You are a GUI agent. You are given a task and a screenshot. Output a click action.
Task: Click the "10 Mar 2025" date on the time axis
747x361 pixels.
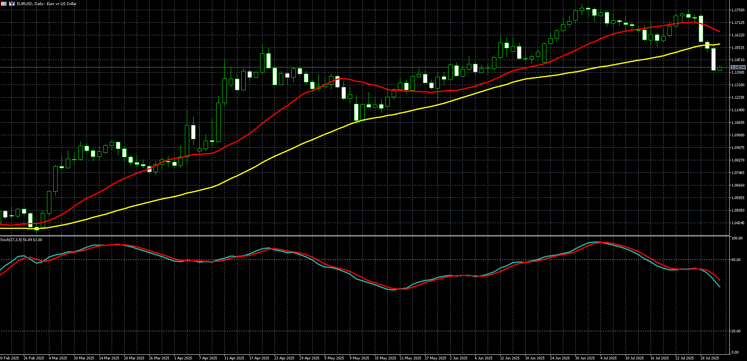point(84,358)
